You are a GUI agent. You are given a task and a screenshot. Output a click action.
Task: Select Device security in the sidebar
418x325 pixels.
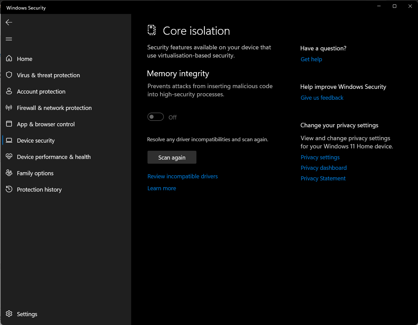36,140
